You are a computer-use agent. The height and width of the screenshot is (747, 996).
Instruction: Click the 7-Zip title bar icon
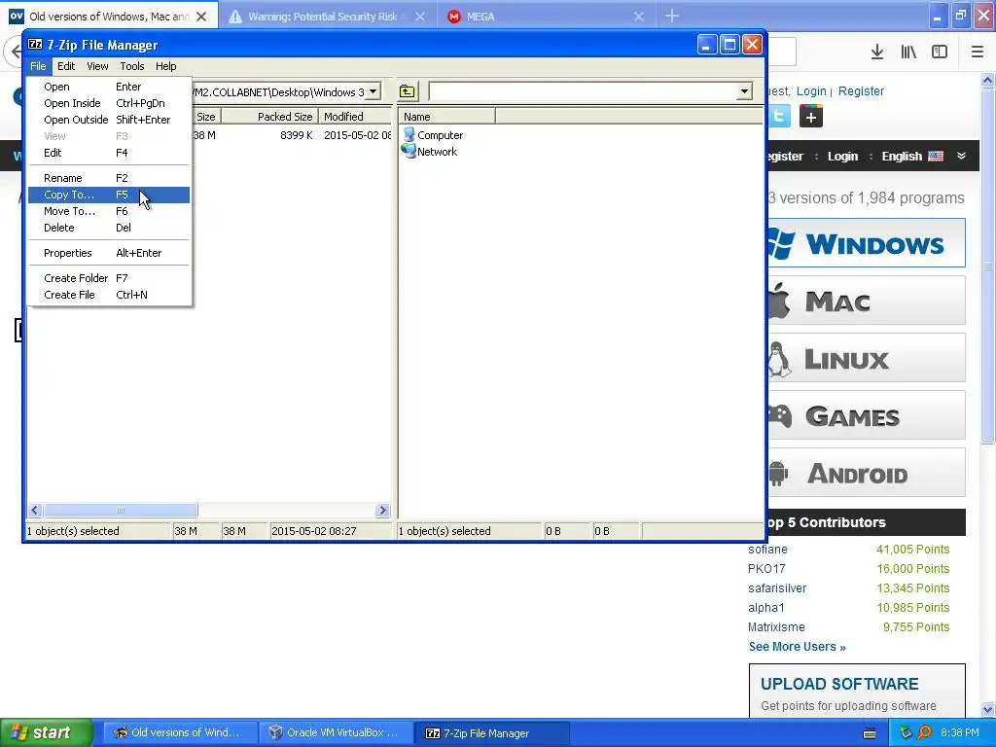[x=36, y=45]
